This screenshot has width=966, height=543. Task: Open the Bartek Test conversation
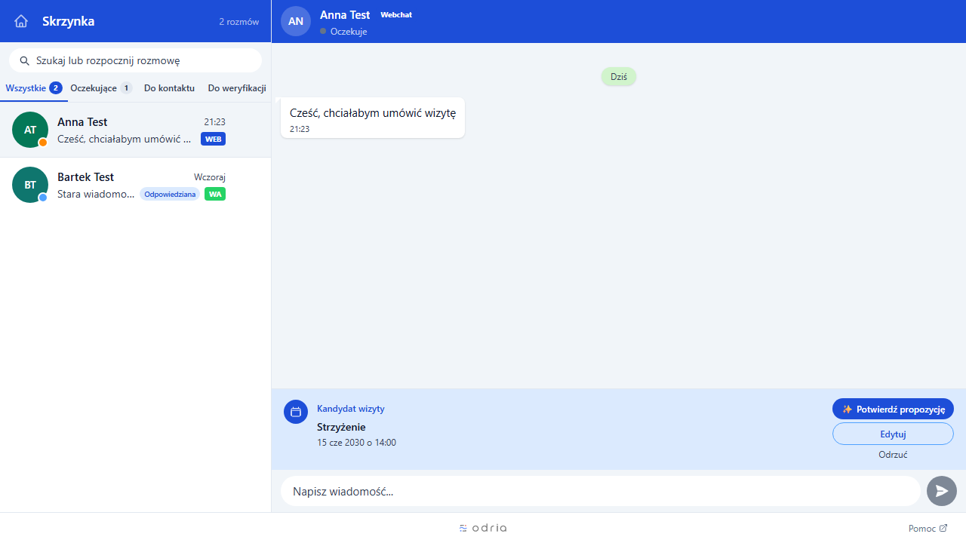(136, 185)
